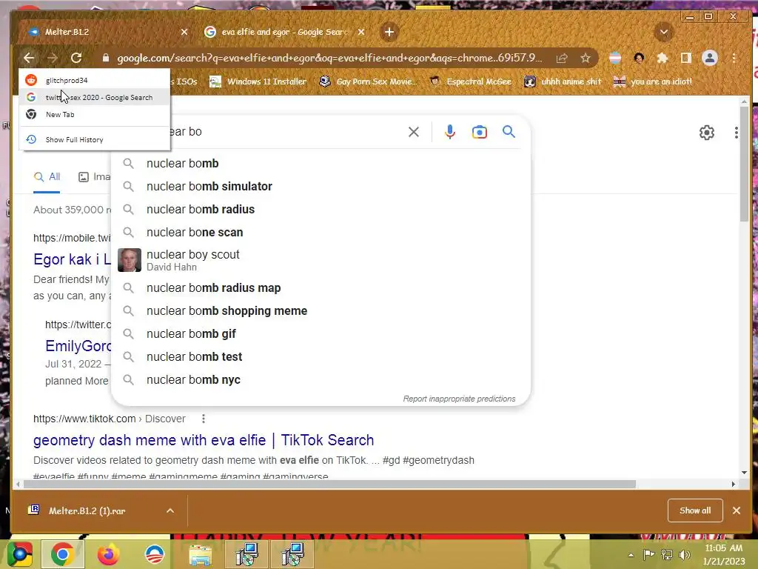Click the address bar URL

(x=329, y=58)
